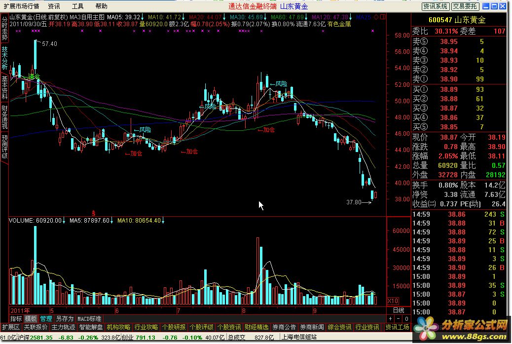Open the 帮助 menu
512x344 pixels.
coord(101,6)
